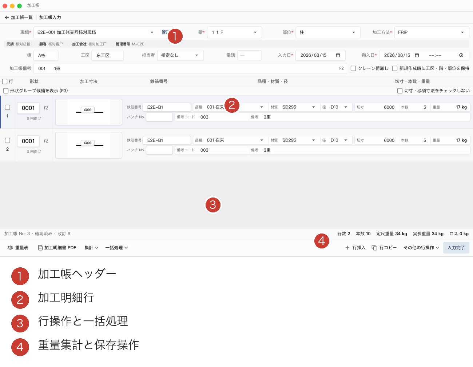Click the 重量表 scale icon
The height and width of the screenshot is (367, 473).
click(x=10, y=248)
